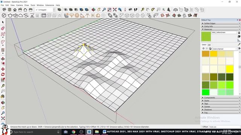Select the Look Around eye tool

click(x=130, y=10)
